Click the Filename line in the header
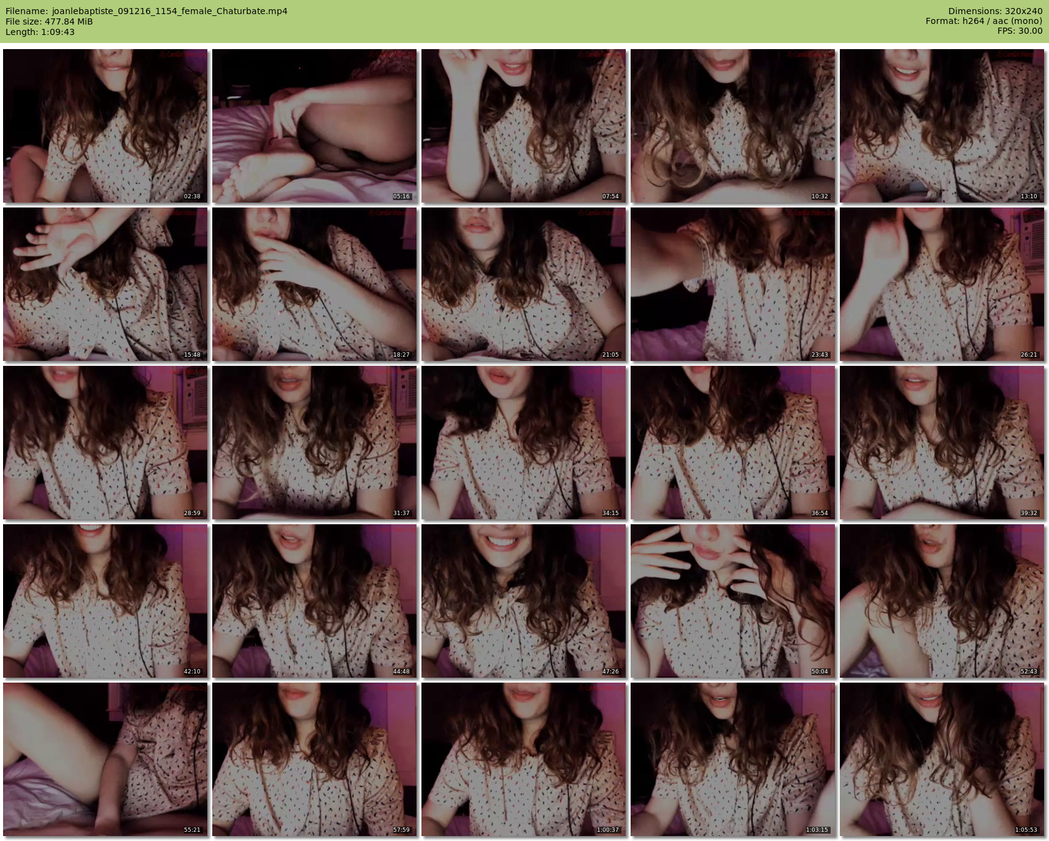Viewport: 1049px width, 841px height. click(x=147, y=11)
